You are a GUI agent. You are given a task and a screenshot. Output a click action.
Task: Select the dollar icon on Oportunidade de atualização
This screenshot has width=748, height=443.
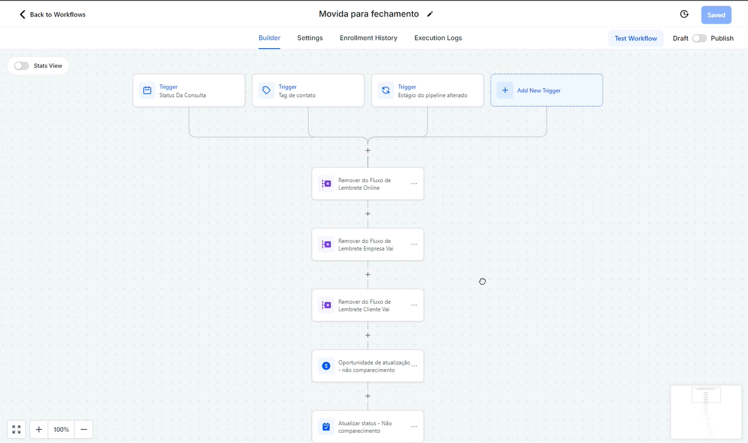[326, 366]
